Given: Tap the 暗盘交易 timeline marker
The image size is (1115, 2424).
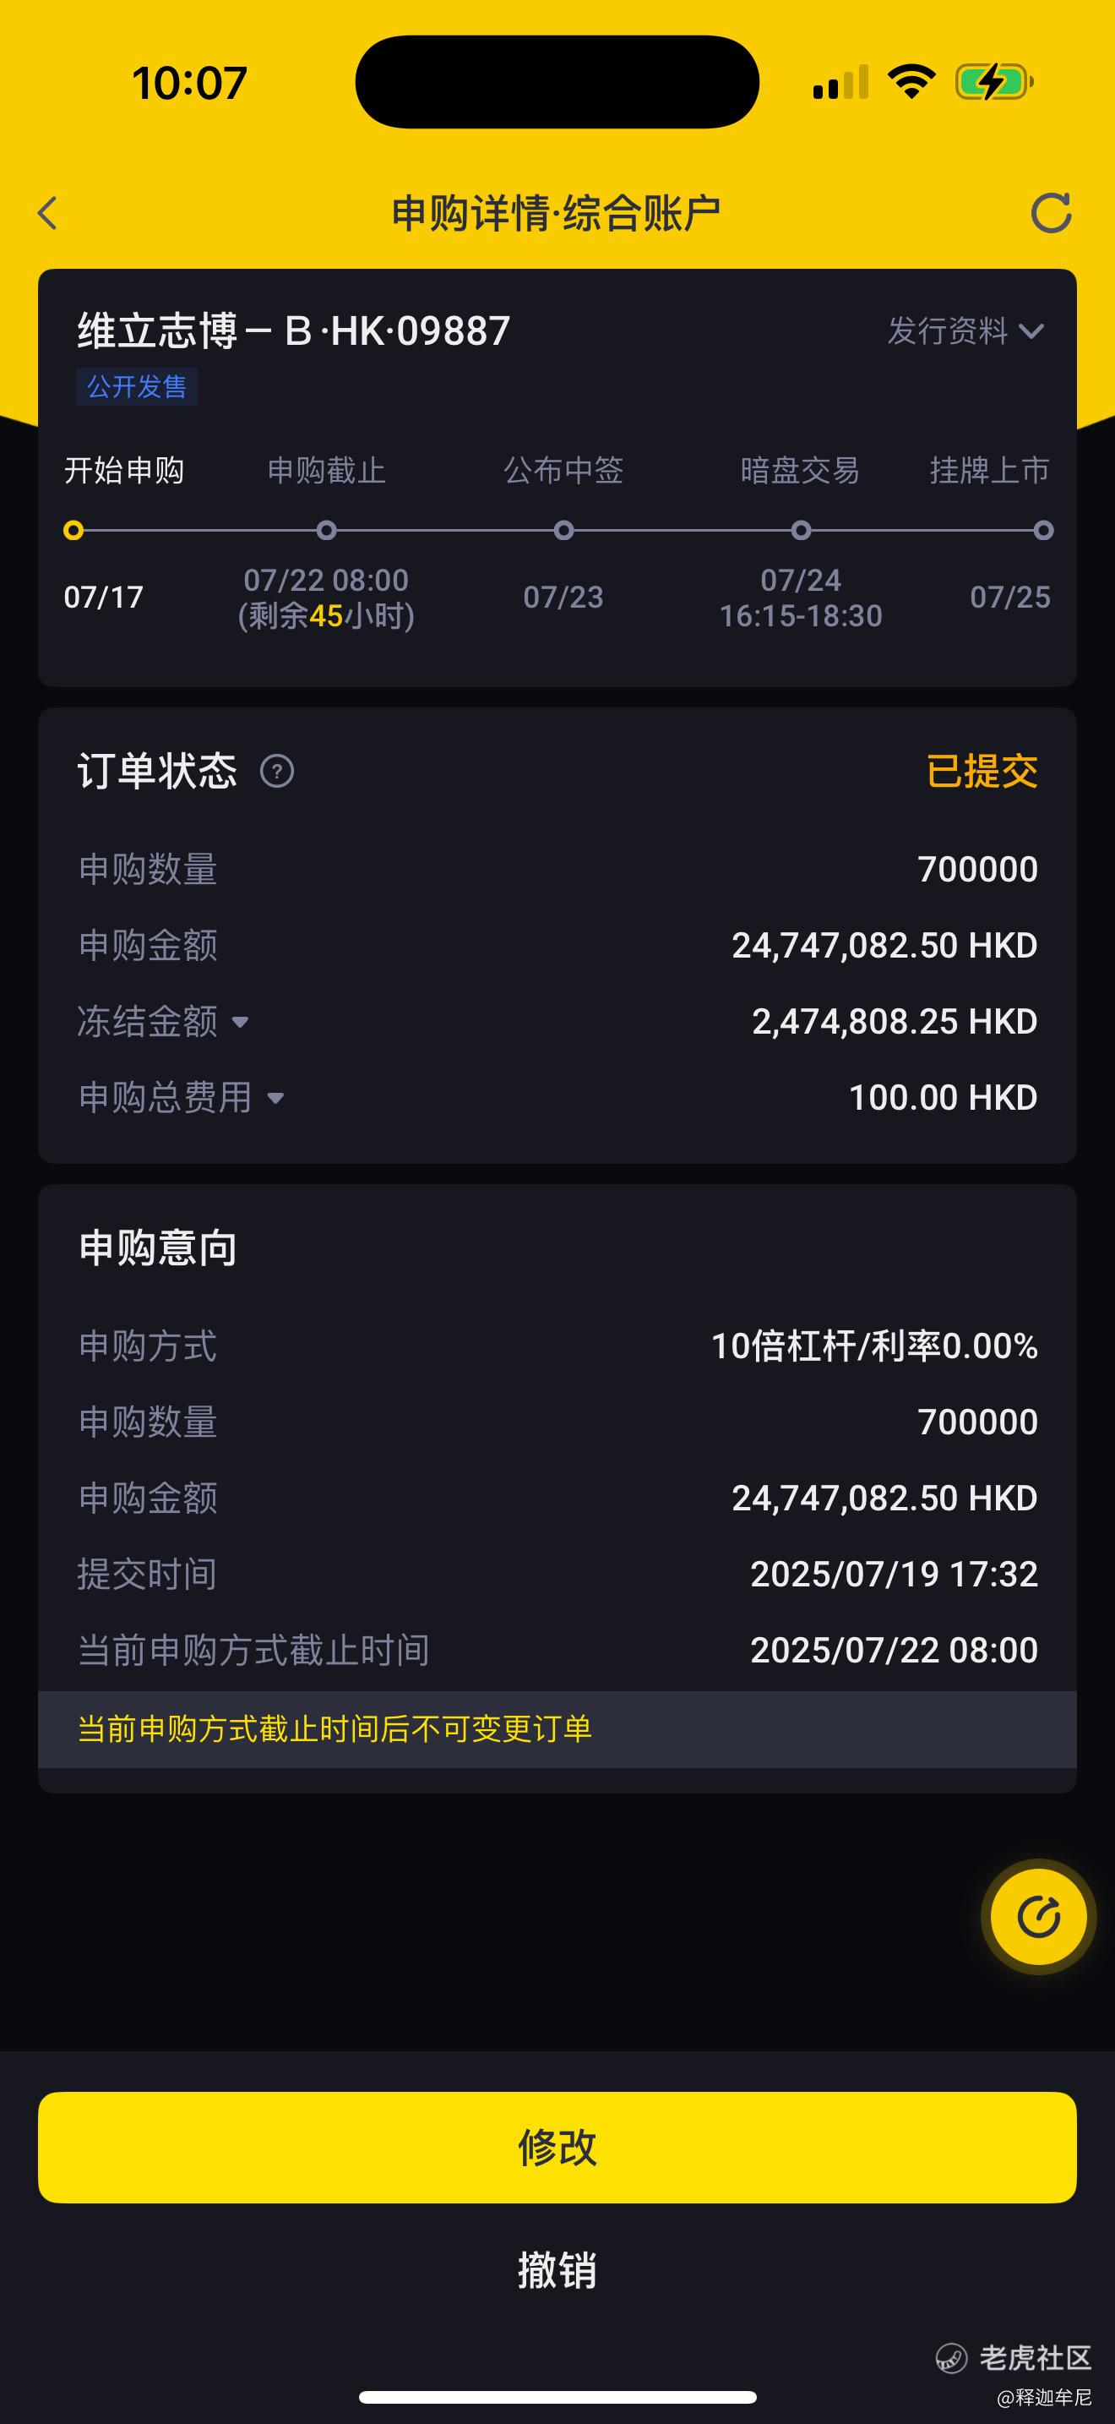Looking at the screenshot, I should click(x=801, y=531).
